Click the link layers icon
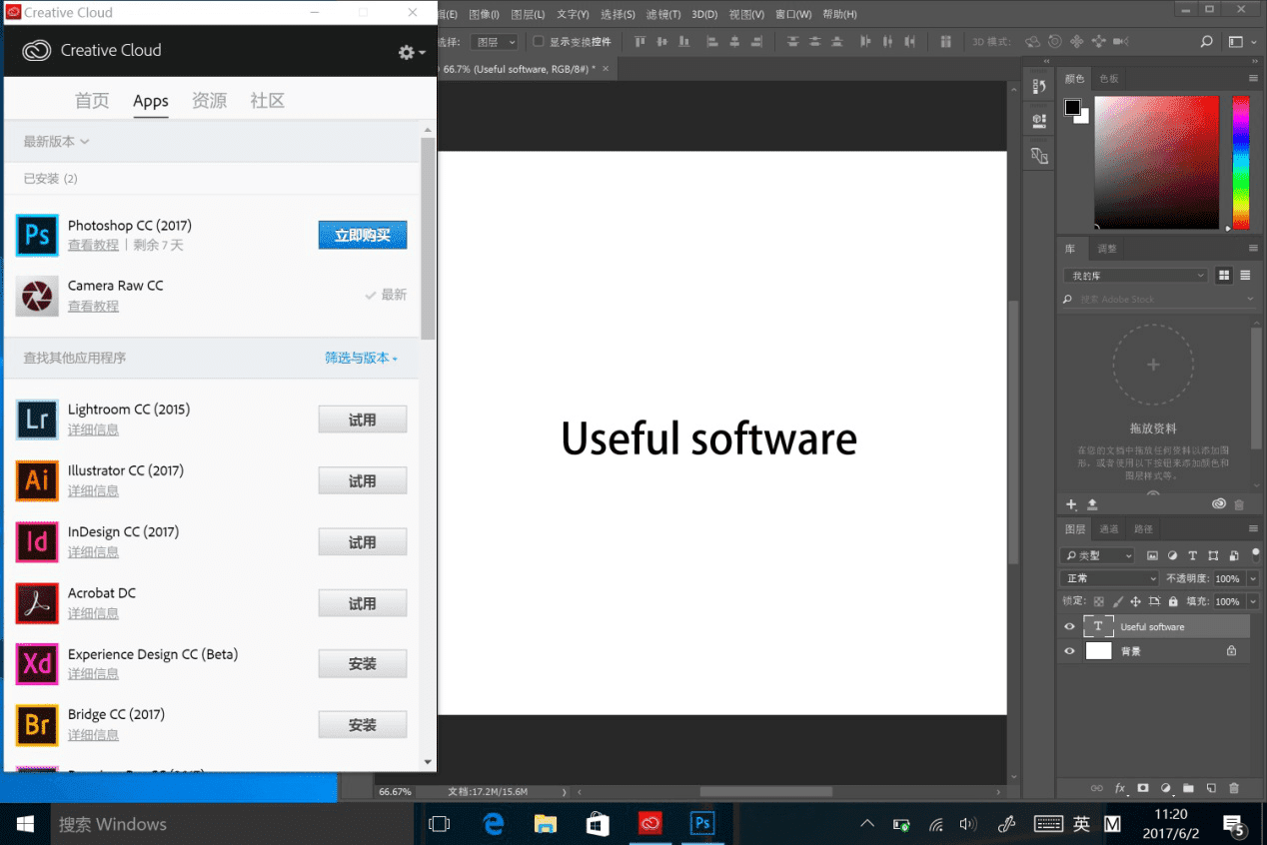 coord(1097,788)
